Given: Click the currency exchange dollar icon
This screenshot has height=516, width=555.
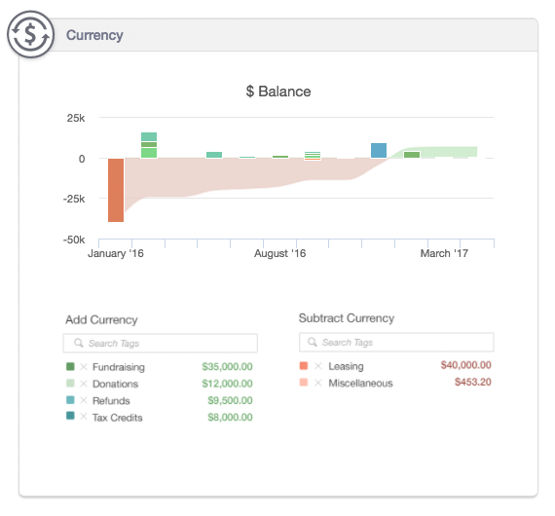Looking at the screenshot, I should (31, 34).
